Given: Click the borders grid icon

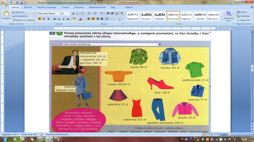Looking at the screenshot, I should tap(119, 19).
